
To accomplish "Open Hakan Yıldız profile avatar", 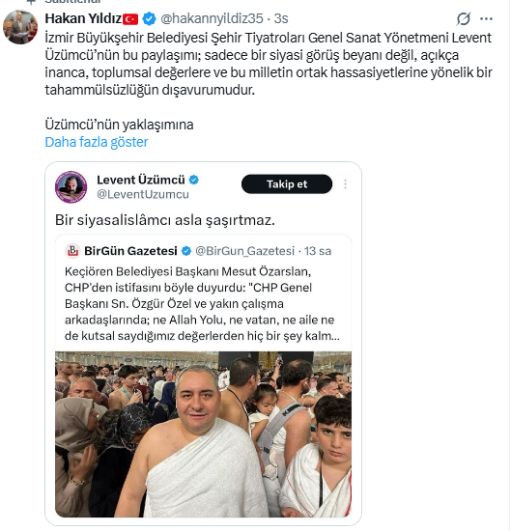I will click(x=20, y=27).
